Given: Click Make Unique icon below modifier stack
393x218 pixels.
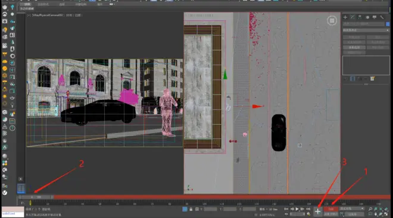Looking at the screenshot, I should coord(359,79).
